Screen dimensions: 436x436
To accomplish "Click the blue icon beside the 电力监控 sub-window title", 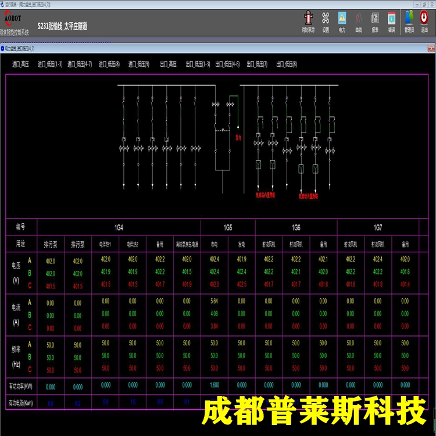I will coord(2,48).
